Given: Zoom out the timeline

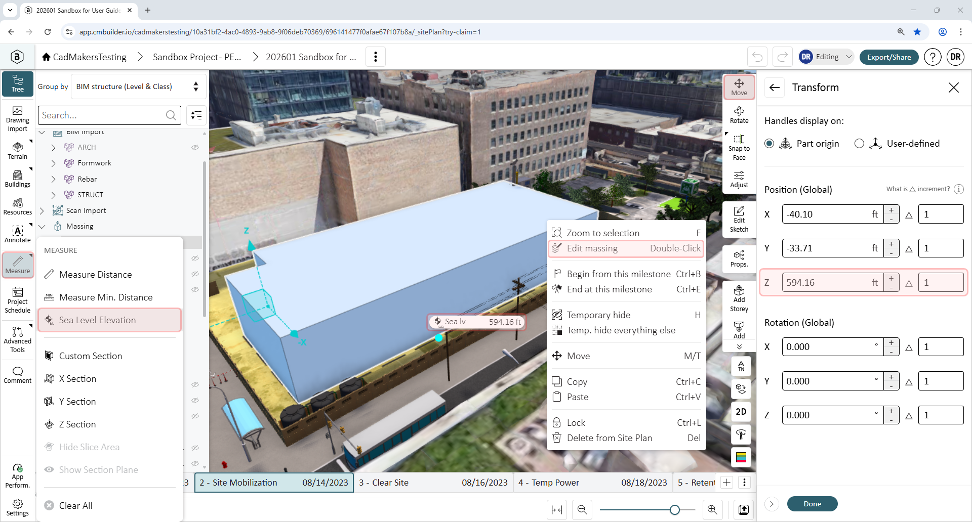Looking at the screenshot, I should click(x=582, y=510).
